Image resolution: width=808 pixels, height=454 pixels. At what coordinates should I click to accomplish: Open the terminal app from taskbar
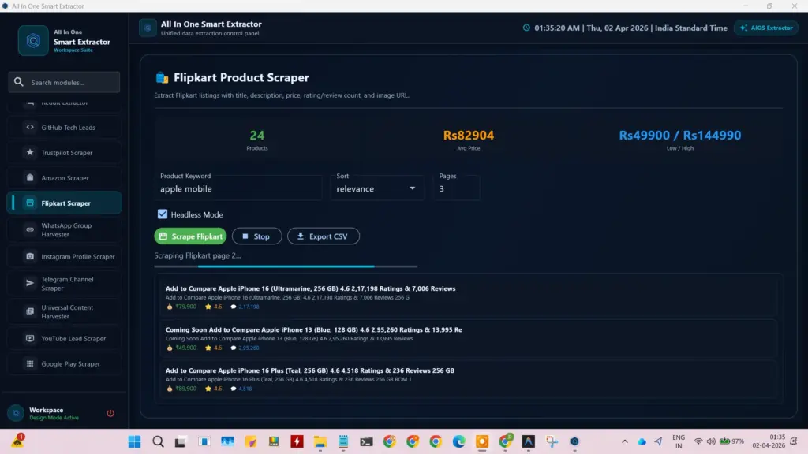[x=366, y=441]
